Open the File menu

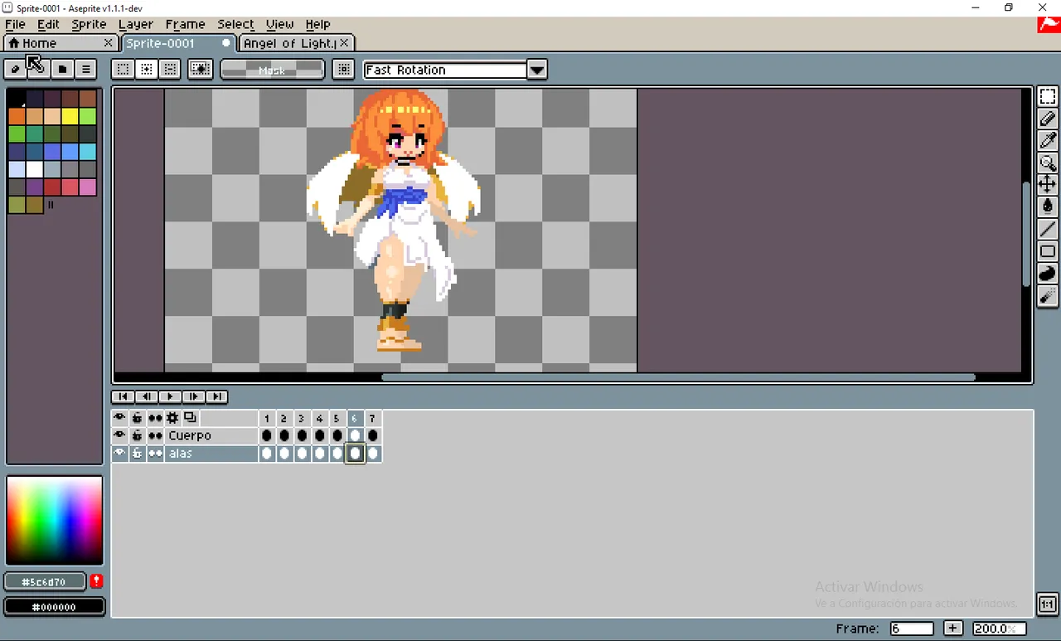click(x=15, y=24)
